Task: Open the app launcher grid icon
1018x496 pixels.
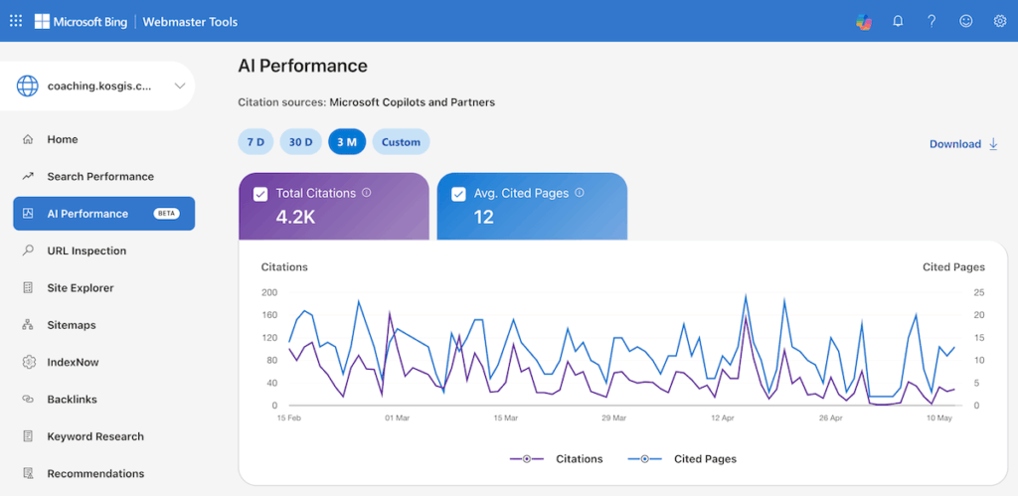Action: pos(16,21)
